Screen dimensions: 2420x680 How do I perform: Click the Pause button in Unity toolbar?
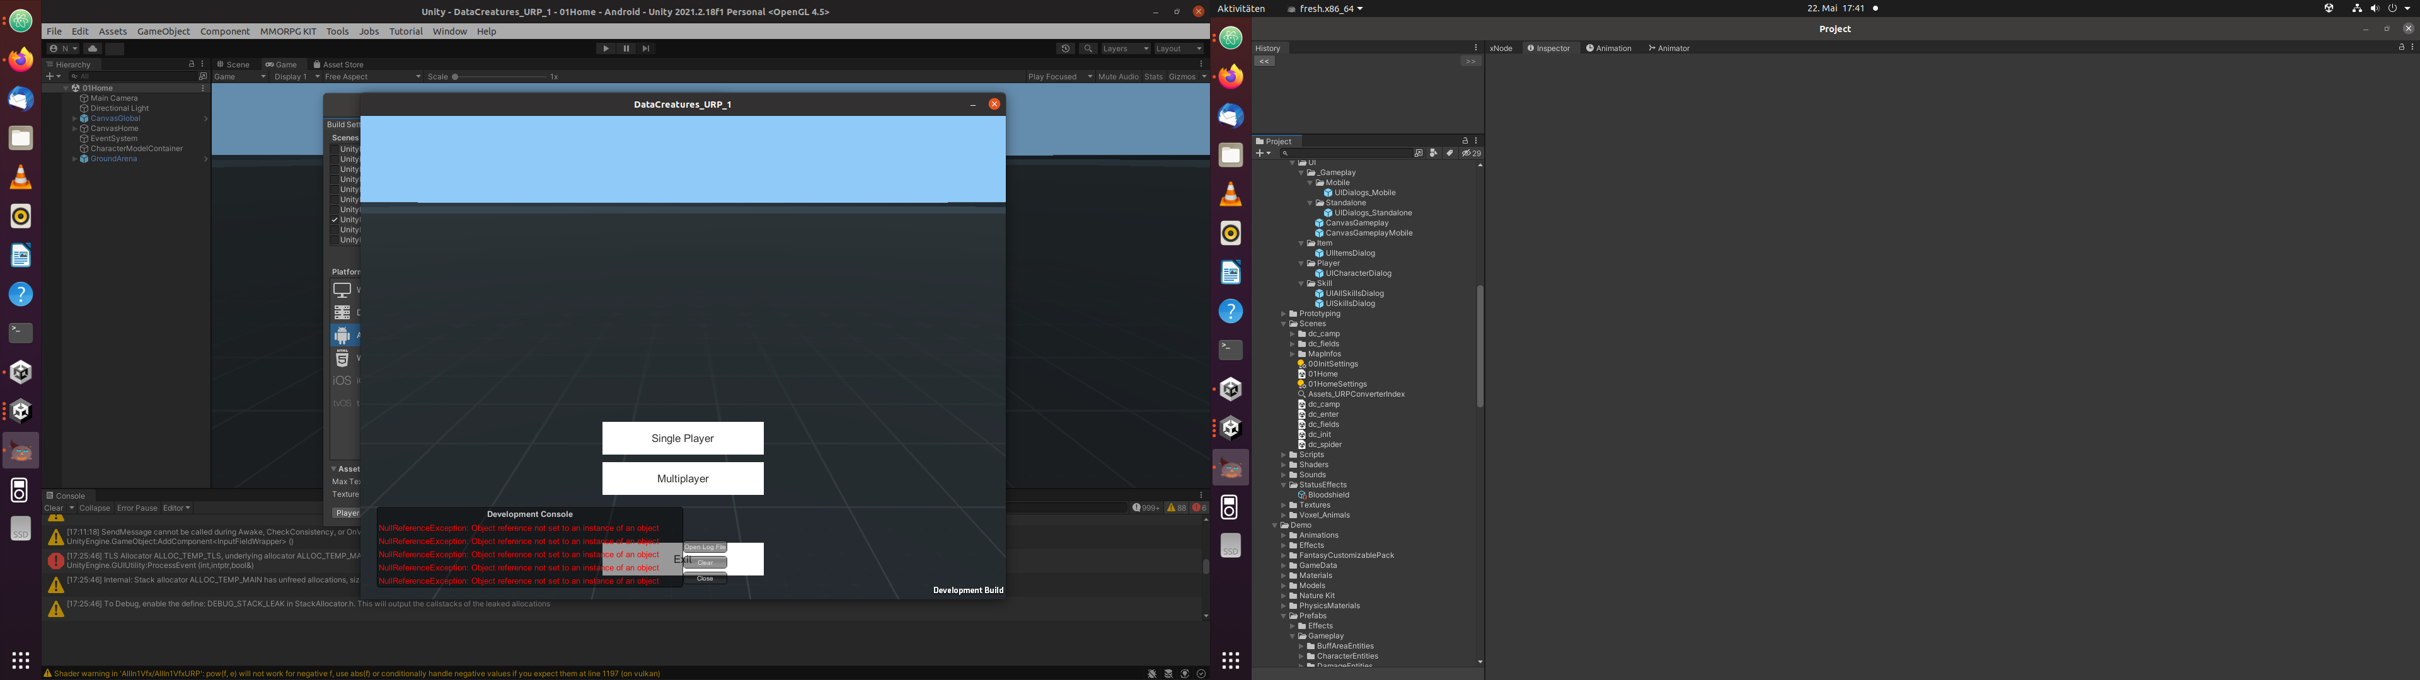(x=626, y=49)
